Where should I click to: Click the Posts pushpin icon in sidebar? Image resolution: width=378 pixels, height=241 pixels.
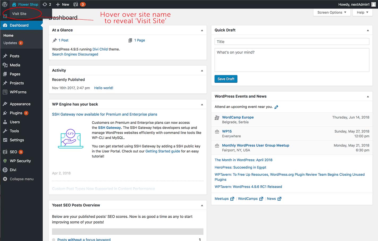point(5,56)
